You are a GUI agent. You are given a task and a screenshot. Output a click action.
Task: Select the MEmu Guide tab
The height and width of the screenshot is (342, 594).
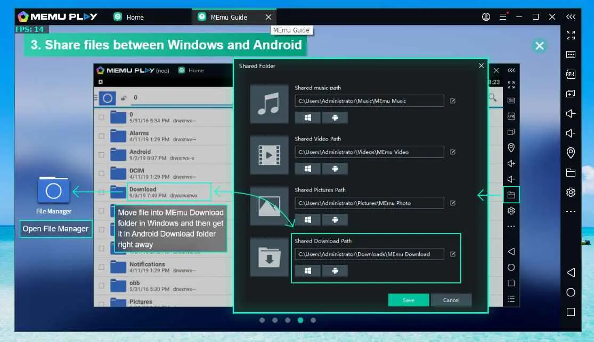(x=228, y=17)
